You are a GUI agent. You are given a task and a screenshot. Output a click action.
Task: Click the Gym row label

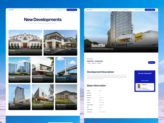[88, 107]
